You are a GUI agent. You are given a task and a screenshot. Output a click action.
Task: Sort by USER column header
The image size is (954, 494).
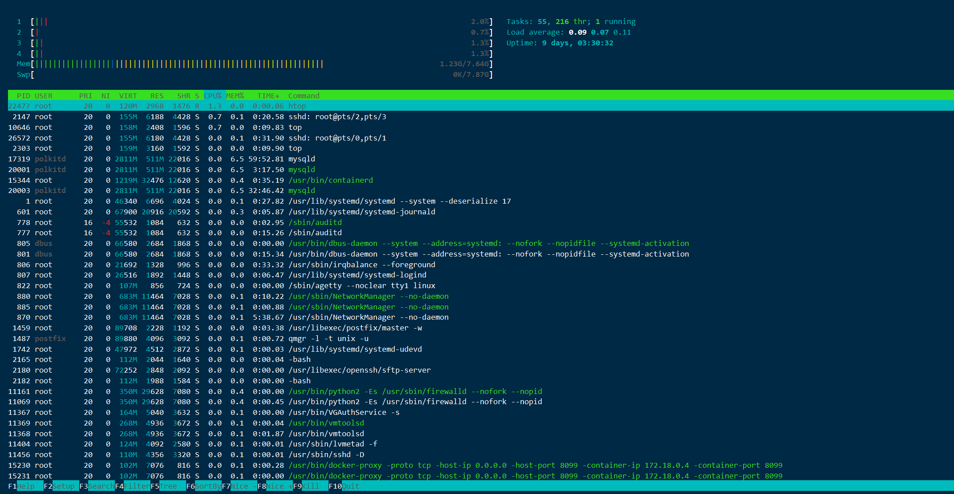(44, 96)
